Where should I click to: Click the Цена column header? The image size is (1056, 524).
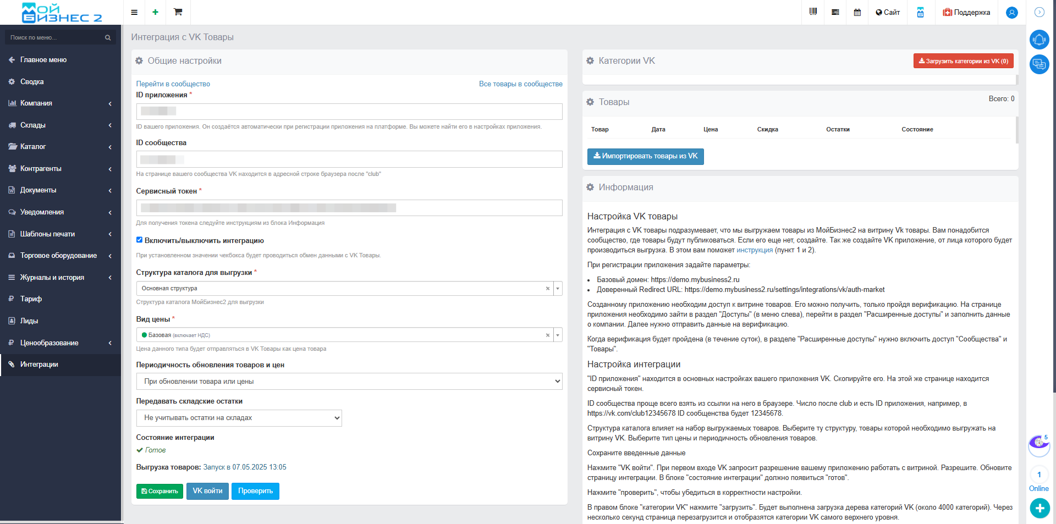click(711, 130)
